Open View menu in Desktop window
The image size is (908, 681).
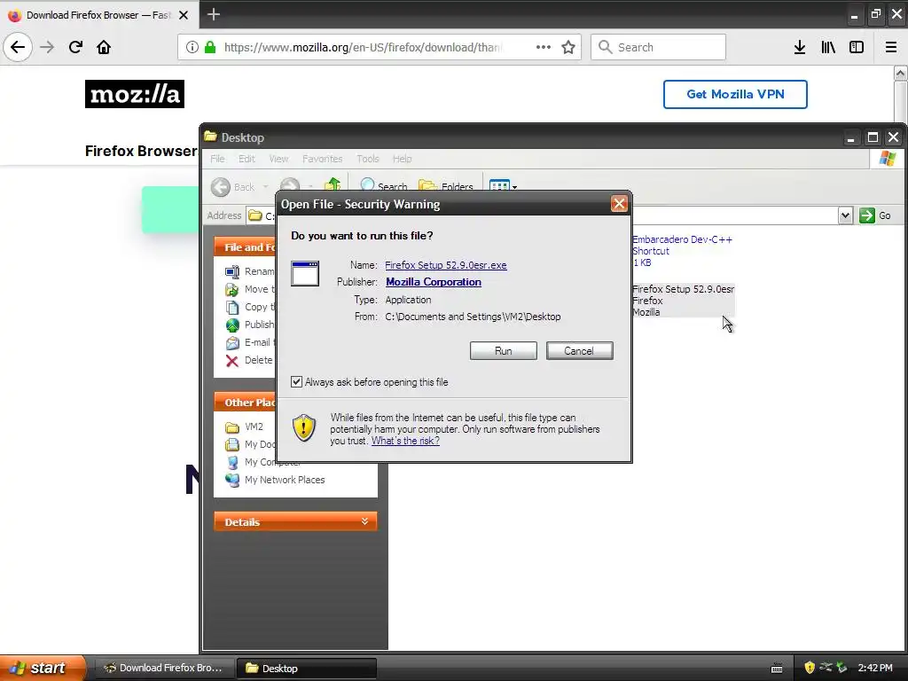click(278, 159)
